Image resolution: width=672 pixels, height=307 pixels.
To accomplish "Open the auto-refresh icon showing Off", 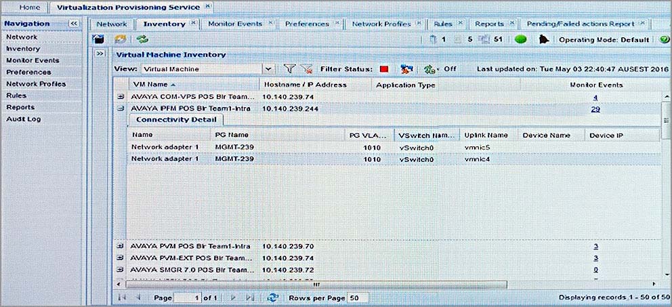I will click(429, 68).
